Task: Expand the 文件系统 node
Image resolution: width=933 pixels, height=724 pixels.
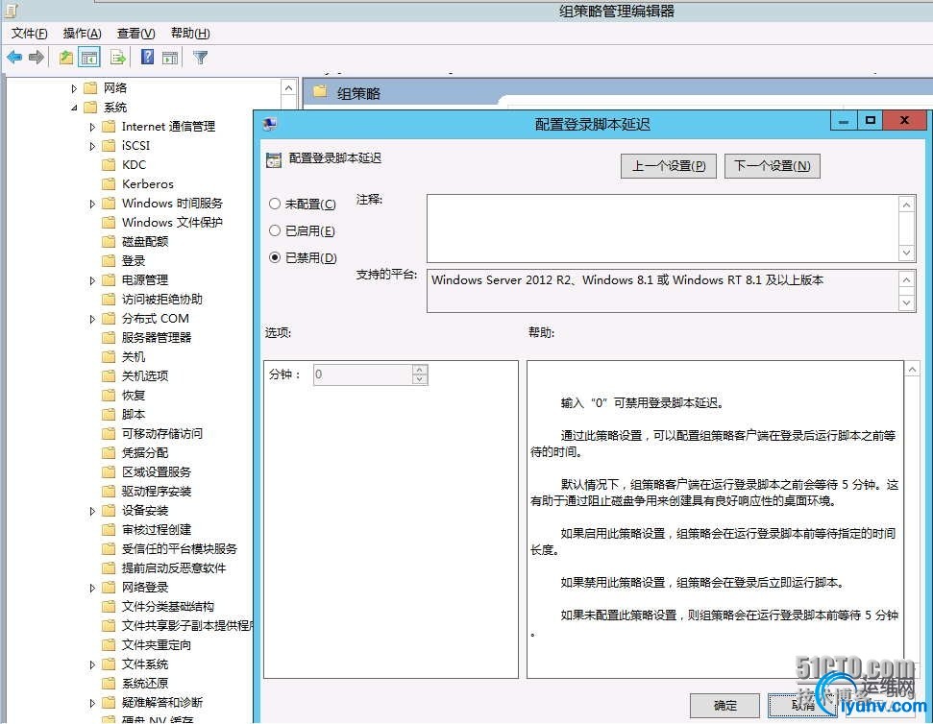Action: [x=92, y=664]
